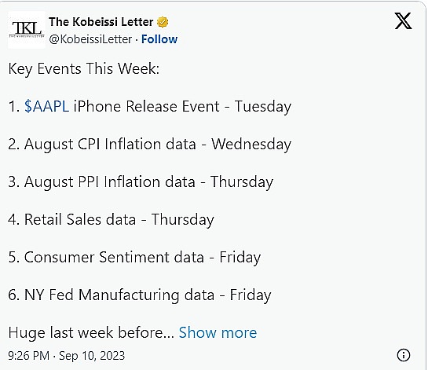Follow The Kobeissi Letter account

[x=159, y=39]
